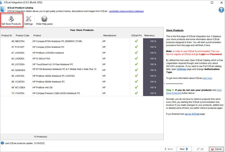225x152 pixels.
Task: Click the ICEcat Product Catalog icon
Action: [3, 9]
